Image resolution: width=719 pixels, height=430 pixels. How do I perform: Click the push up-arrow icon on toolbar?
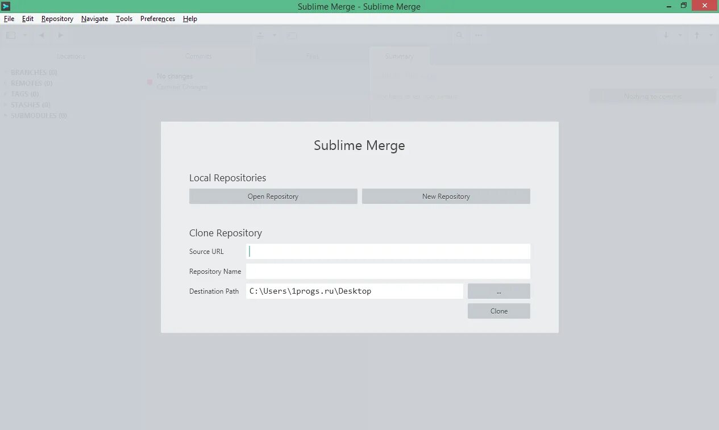tap(696, 35)
